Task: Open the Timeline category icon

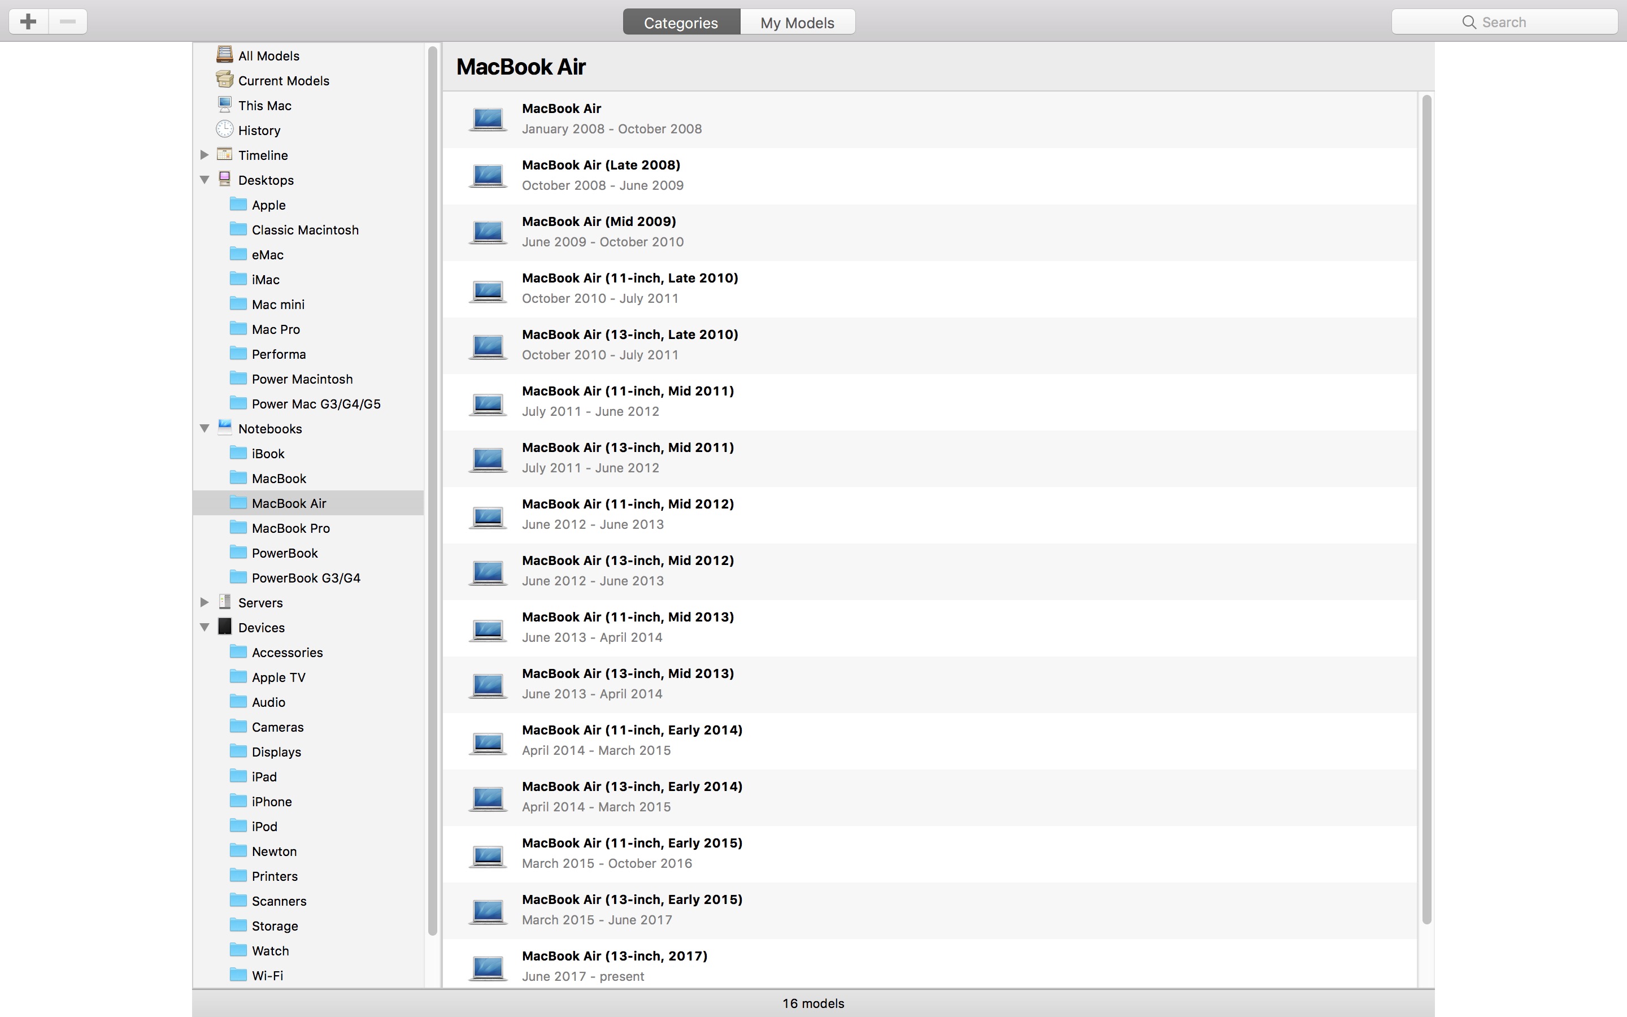Action: coord(224,154)
